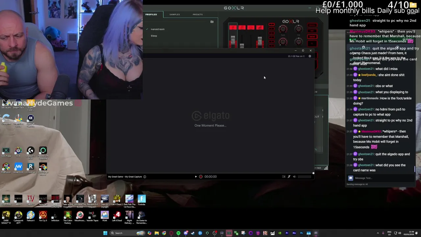Show hidden system tray icons chevron
Viewport: 421px width, 237px height.
pos(378,233)
